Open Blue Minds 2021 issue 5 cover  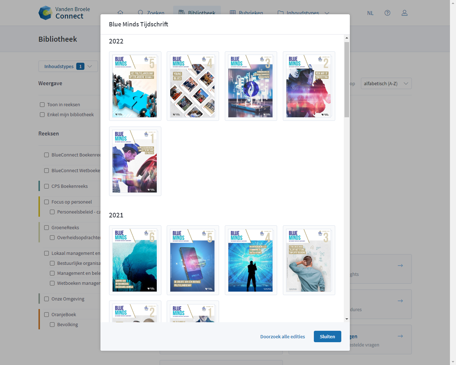tap(193, 260)
